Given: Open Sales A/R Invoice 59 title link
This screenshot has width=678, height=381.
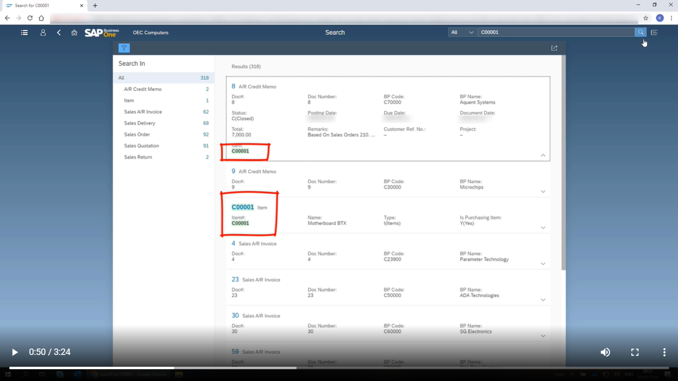Looking at the screenshot, I should pos(235,352).
